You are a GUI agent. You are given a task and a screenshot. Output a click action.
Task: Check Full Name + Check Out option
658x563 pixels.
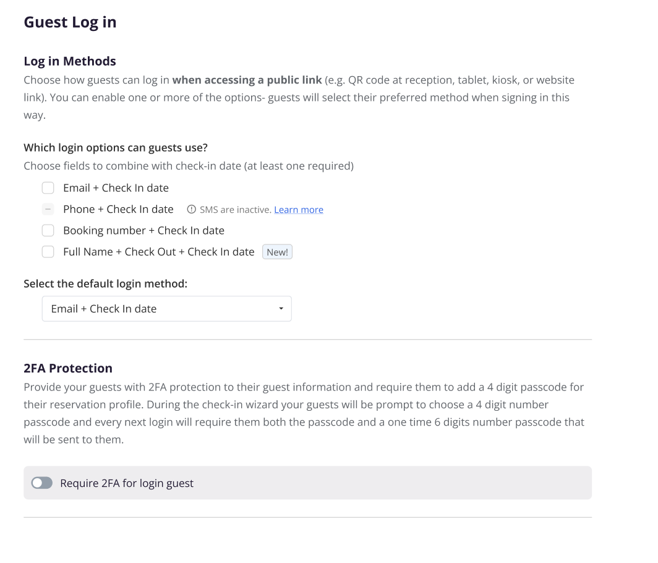48,252
